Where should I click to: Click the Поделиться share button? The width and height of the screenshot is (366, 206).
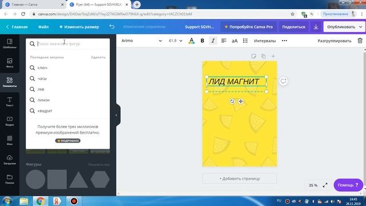click(293, 27)
